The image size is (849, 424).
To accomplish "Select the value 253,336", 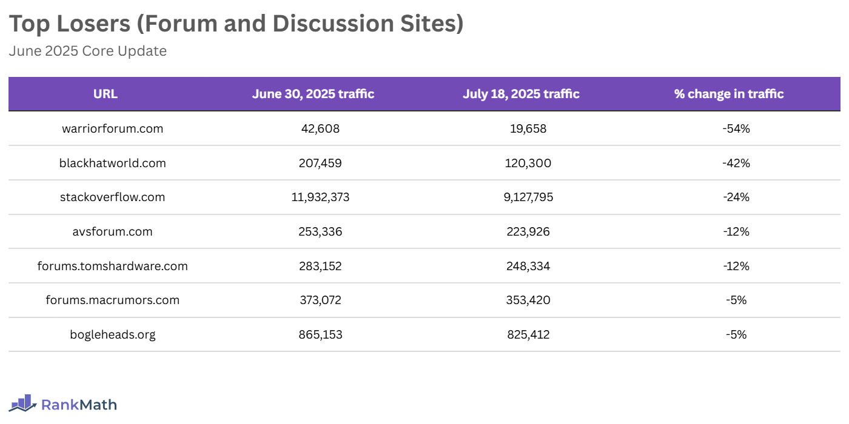I will [321, 231].
